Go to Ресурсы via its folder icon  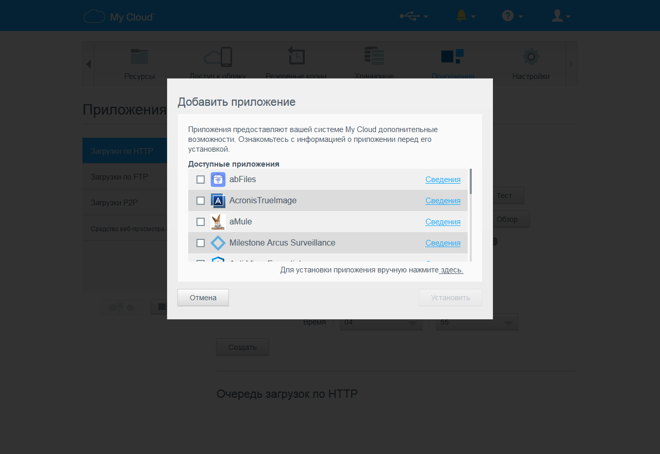pos(139,57)
